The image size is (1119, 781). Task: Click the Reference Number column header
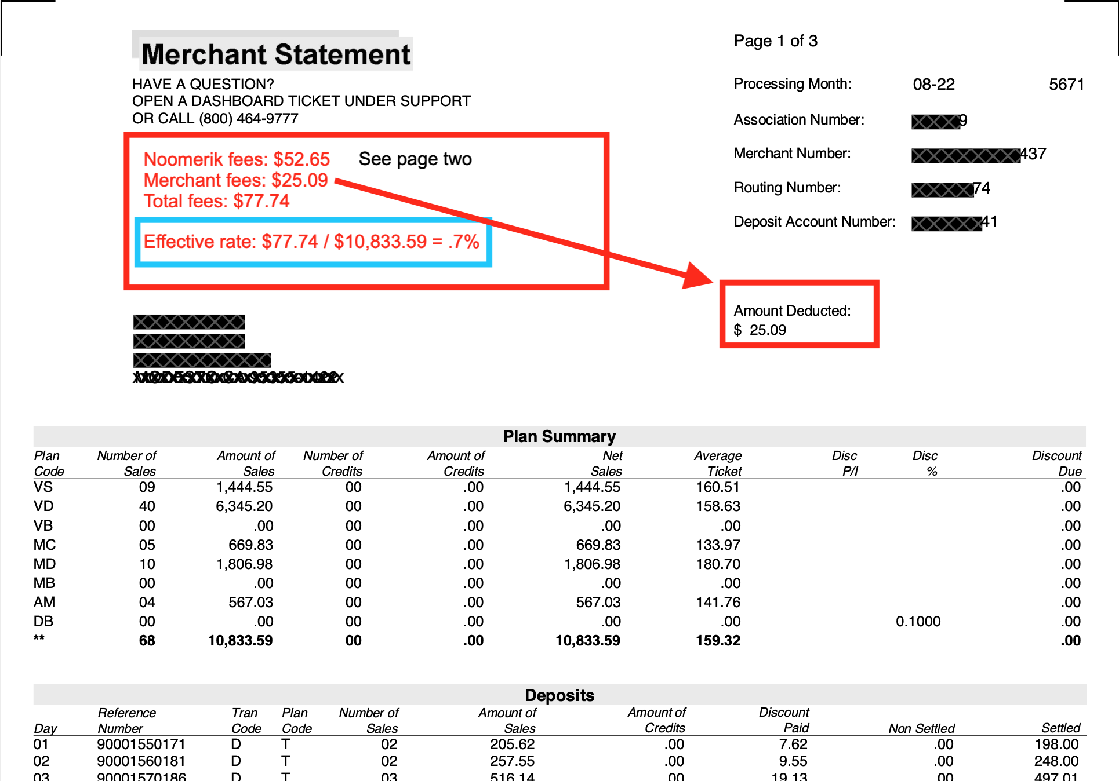[126, 721]
